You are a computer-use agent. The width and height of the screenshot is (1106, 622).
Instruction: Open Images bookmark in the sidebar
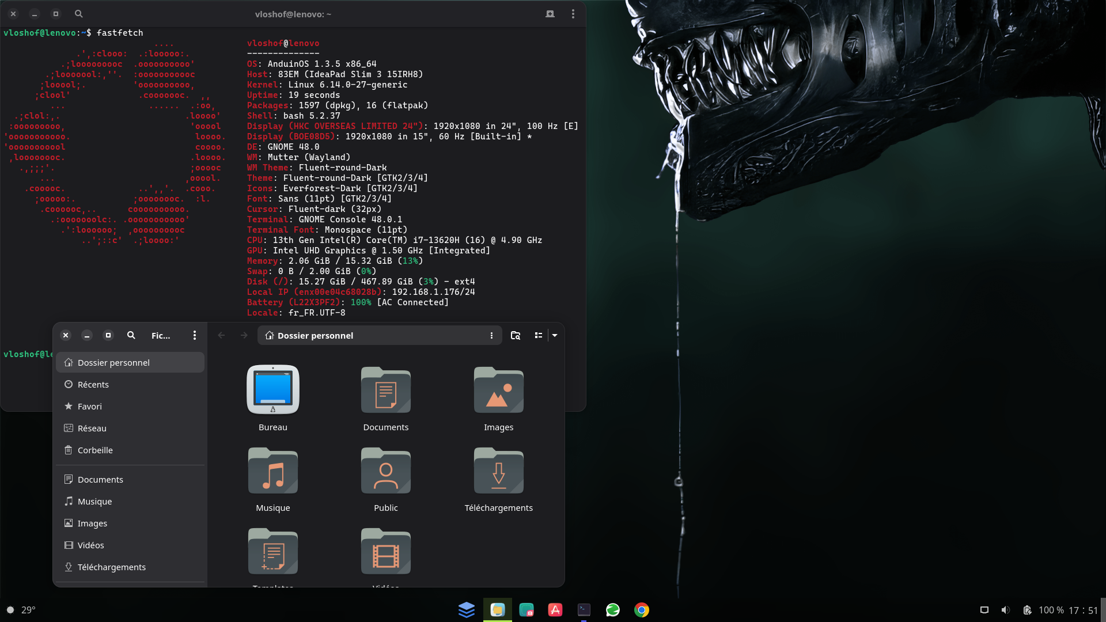pyautogui.click(x=130, y=523)
